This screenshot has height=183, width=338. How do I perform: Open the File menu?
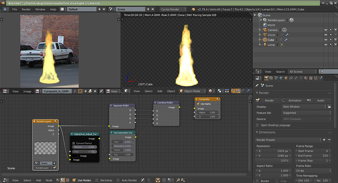[14, 9]
